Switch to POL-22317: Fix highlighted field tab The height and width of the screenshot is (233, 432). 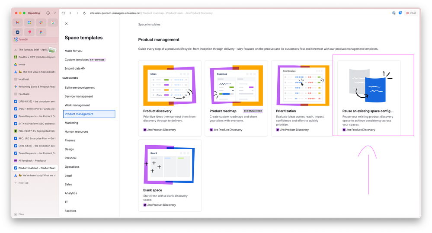[35, 131]
